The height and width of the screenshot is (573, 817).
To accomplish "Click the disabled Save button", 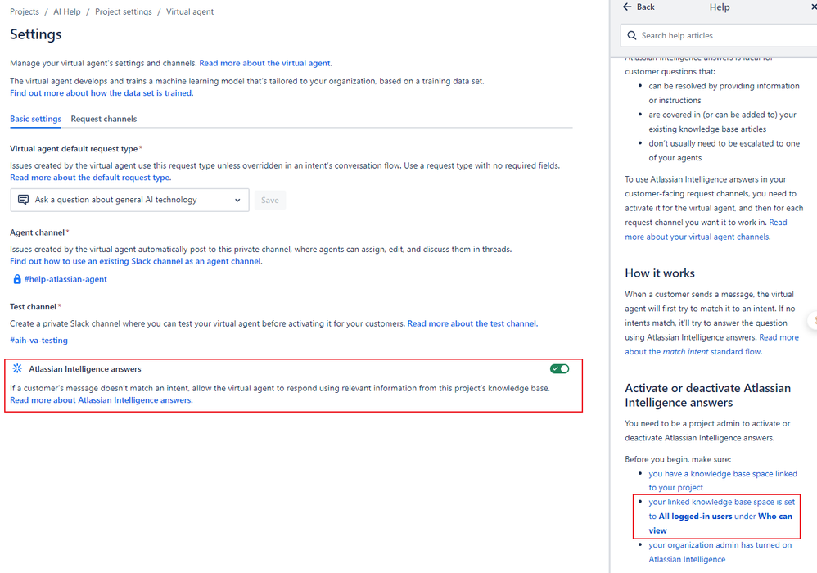I will [270, 200].
